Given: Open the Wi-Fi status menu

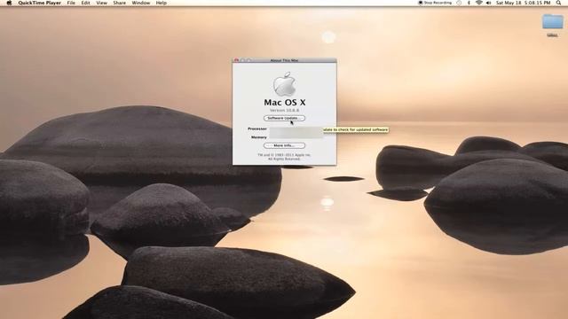Looking at the screenshot, I should point(479,3).
